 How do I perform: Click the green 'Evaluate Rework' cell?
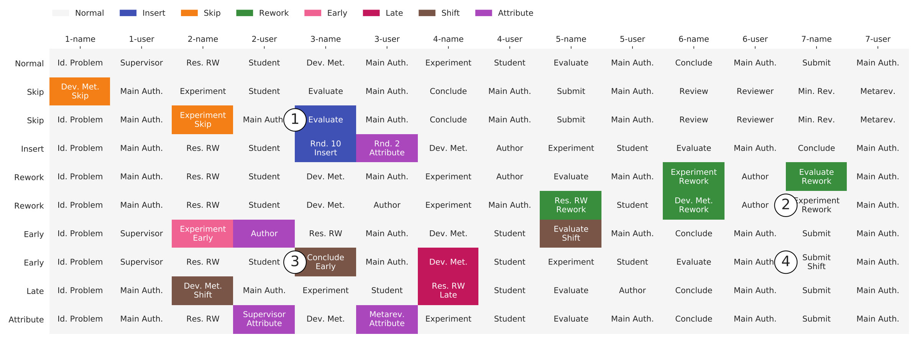(x=816, y=176)
